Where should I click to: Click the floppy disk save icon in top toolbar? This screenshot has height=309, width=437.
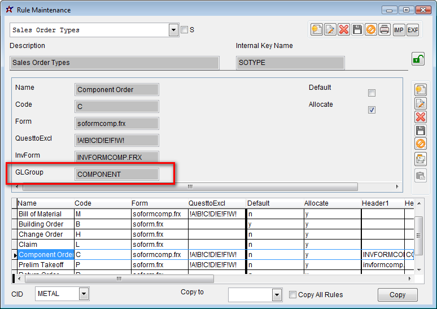click(357, 29)
